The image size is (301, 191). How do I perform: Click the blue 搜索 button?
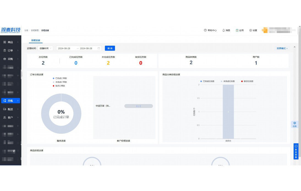click(x=110, y=48)
